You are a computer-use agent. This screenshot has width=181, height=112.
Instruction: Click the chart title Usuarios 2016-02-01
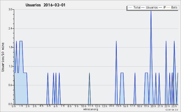46,5
